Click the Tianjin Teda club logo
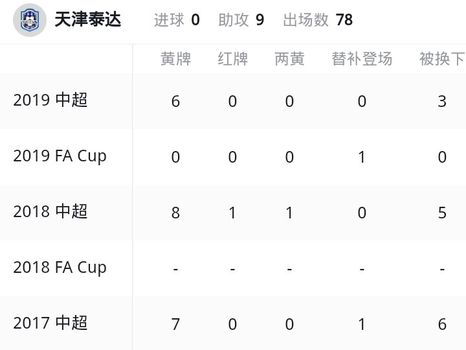This screenshot has width=466, height=350. click(30, 20)
